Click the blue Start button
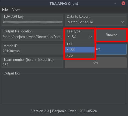This screenshot has height=116, width=128. (x=111, y=49)
